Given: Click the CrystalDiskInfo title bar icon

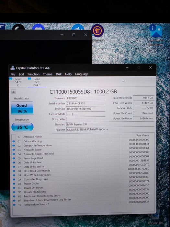Looking at the screenshot, I should coord(13,68).
